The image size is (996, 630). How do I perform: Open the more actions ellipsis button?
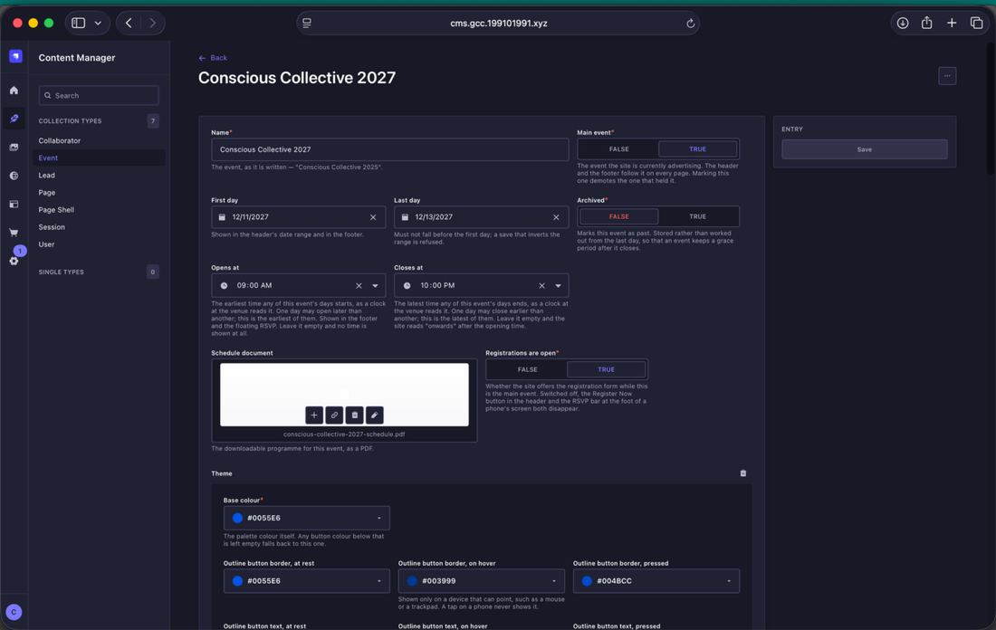947,75
